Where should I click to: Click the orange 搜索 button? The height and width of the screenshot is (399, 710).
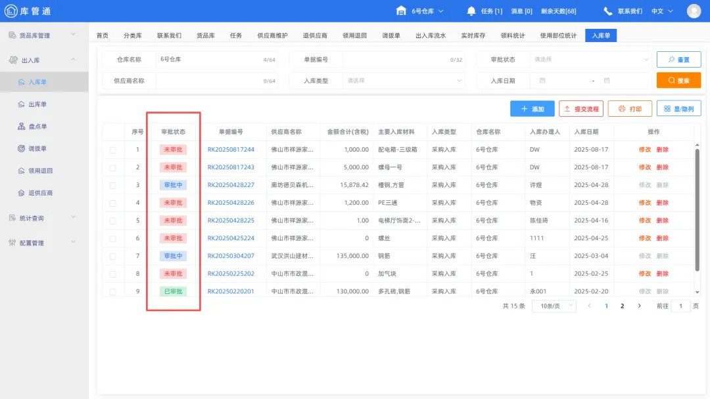(x=679, y=80)
